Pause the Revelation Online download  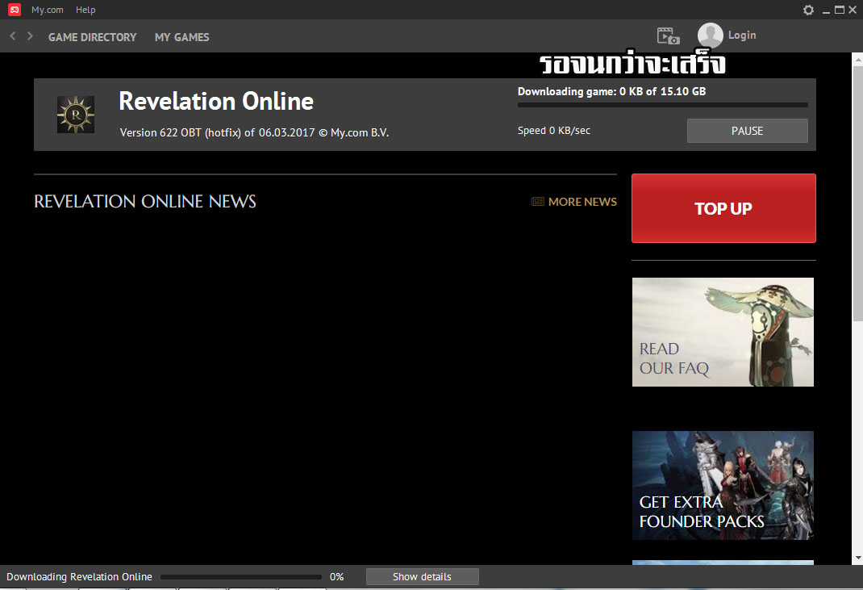(x=747, y=130)
